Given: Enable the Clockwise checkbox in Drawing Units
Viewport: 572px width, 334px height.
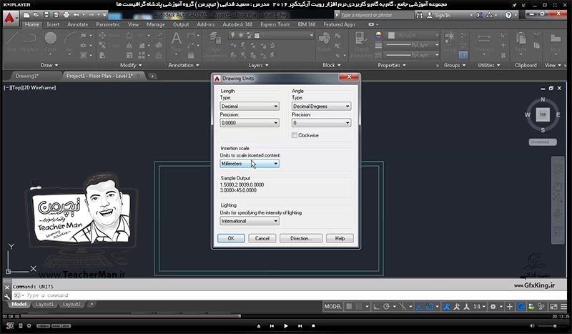Looking at the screenshot, I should 295,135.
